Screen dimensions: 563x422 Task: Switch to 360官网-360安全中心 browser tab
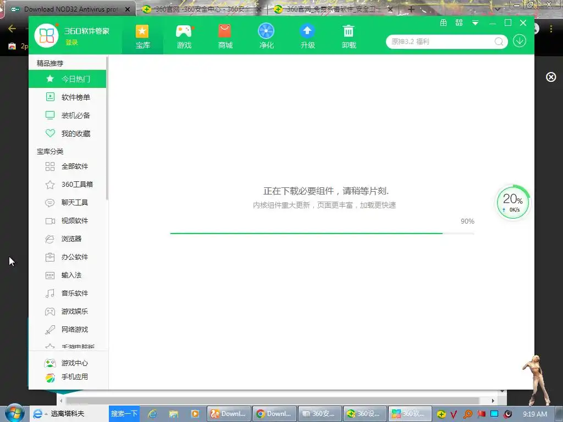point(202,9)
